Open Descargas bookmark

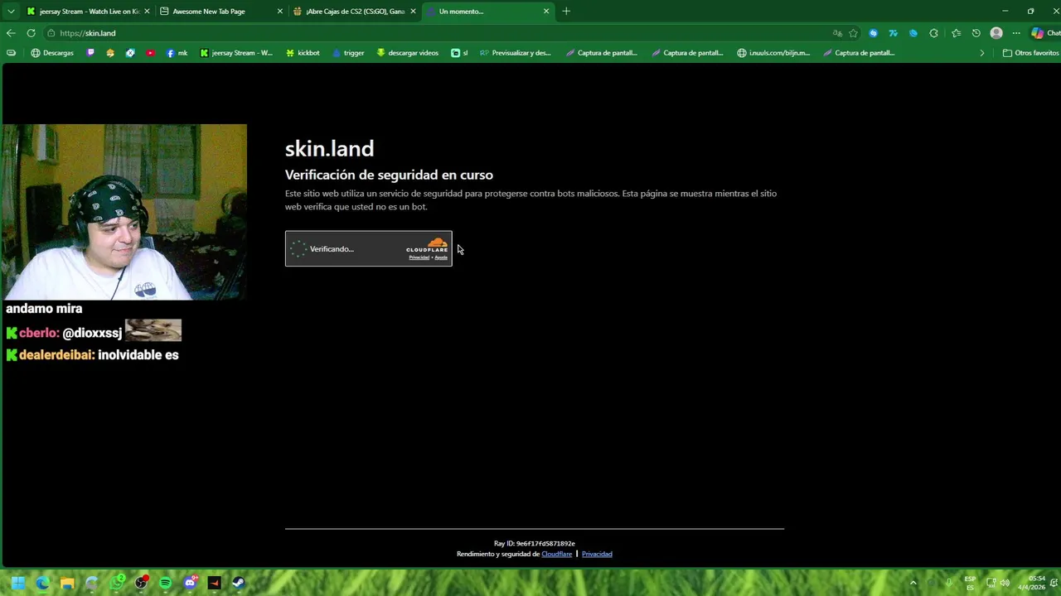tap(52, 53)
